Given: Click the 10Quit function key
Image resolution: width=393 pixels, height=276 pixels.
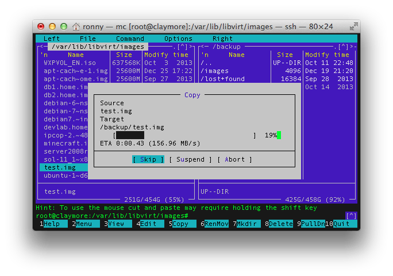Looking at the screenshot, I should [x=341, y=224].
